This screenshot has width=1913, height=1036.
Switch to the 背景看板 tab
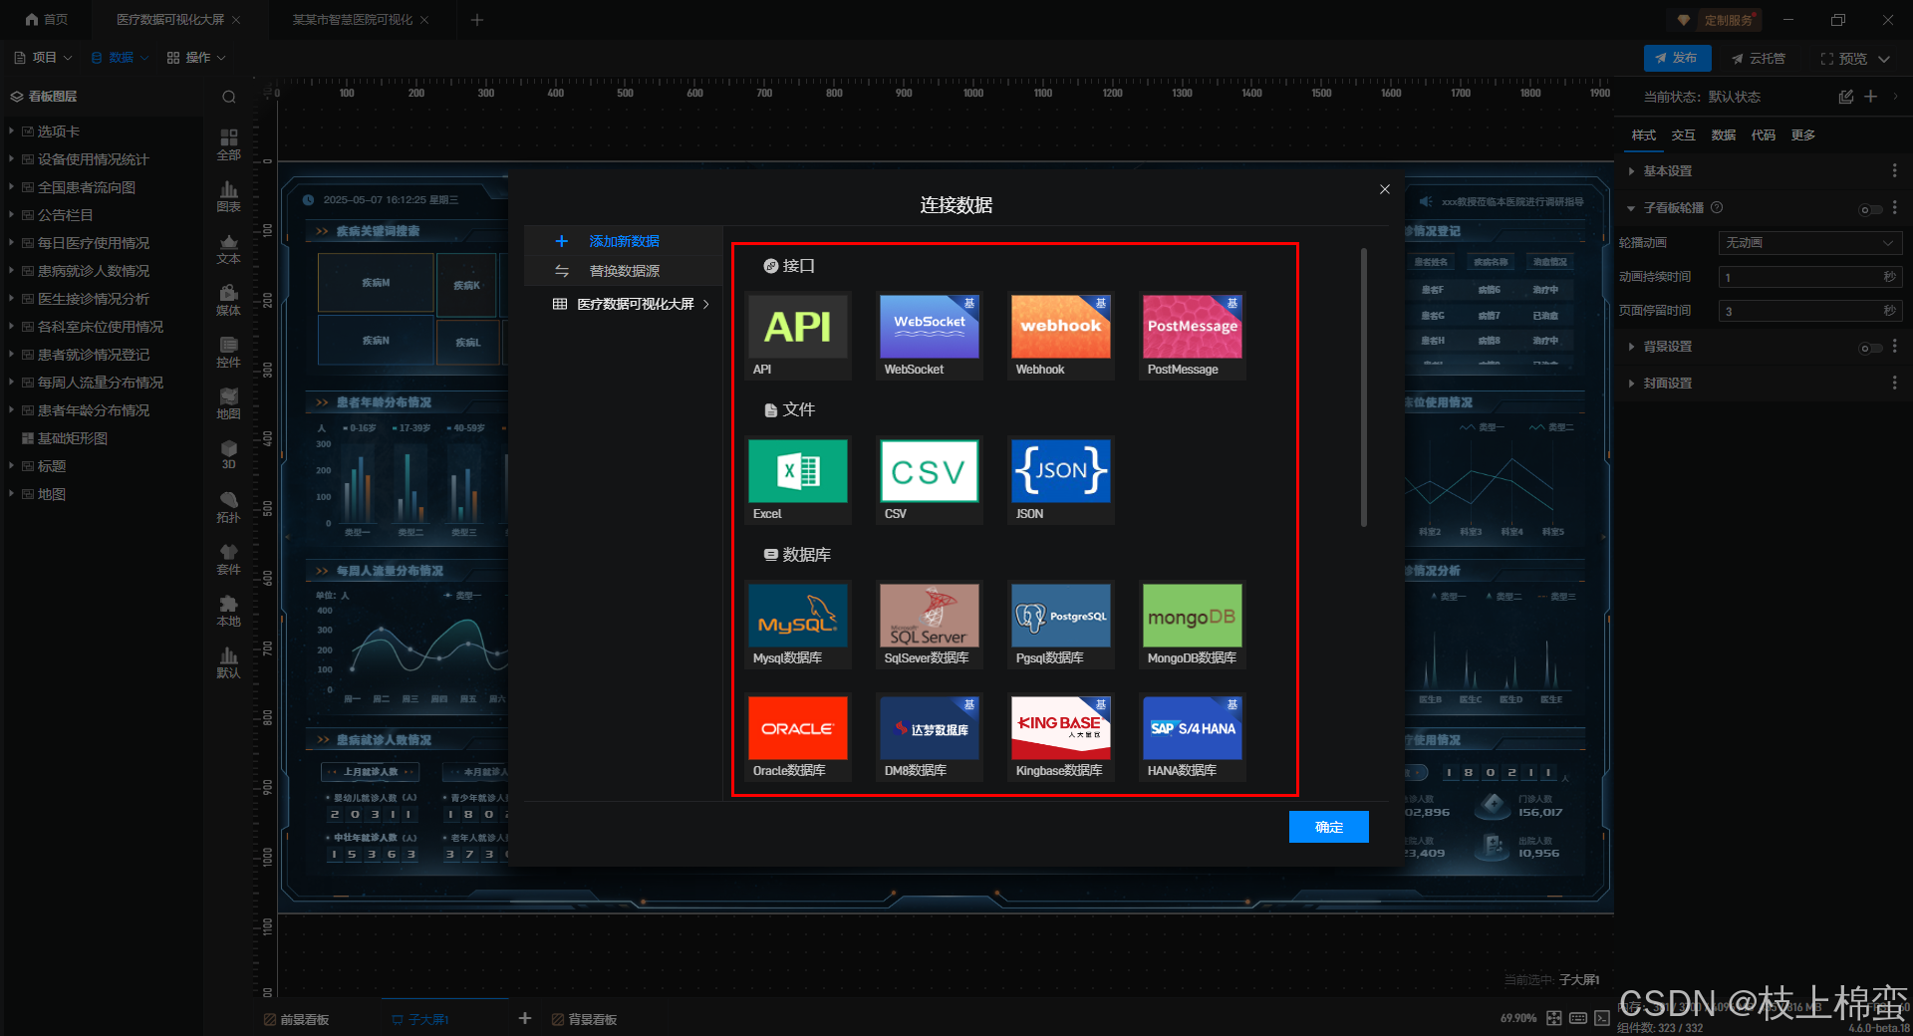point(584,1019)
